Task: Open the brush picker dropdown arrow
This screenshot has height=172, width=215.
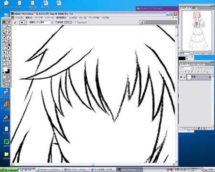Action: [x=25, y=22]
